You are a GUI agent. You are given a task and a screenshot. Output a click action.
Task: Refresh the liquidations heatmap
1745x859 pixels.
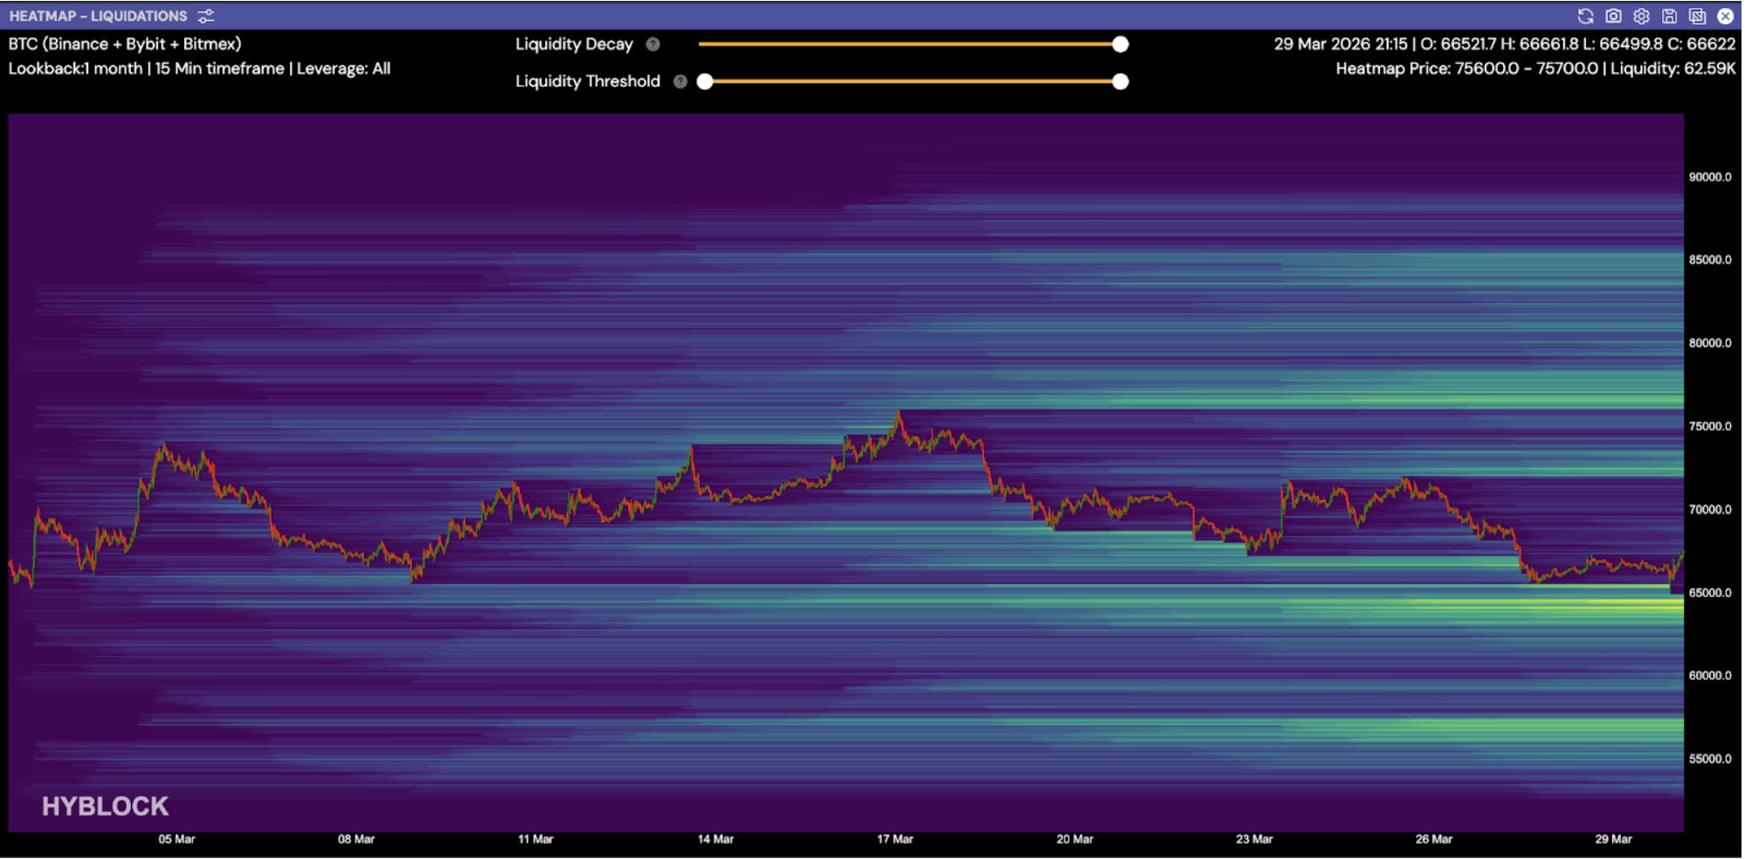pos(1585,16)
